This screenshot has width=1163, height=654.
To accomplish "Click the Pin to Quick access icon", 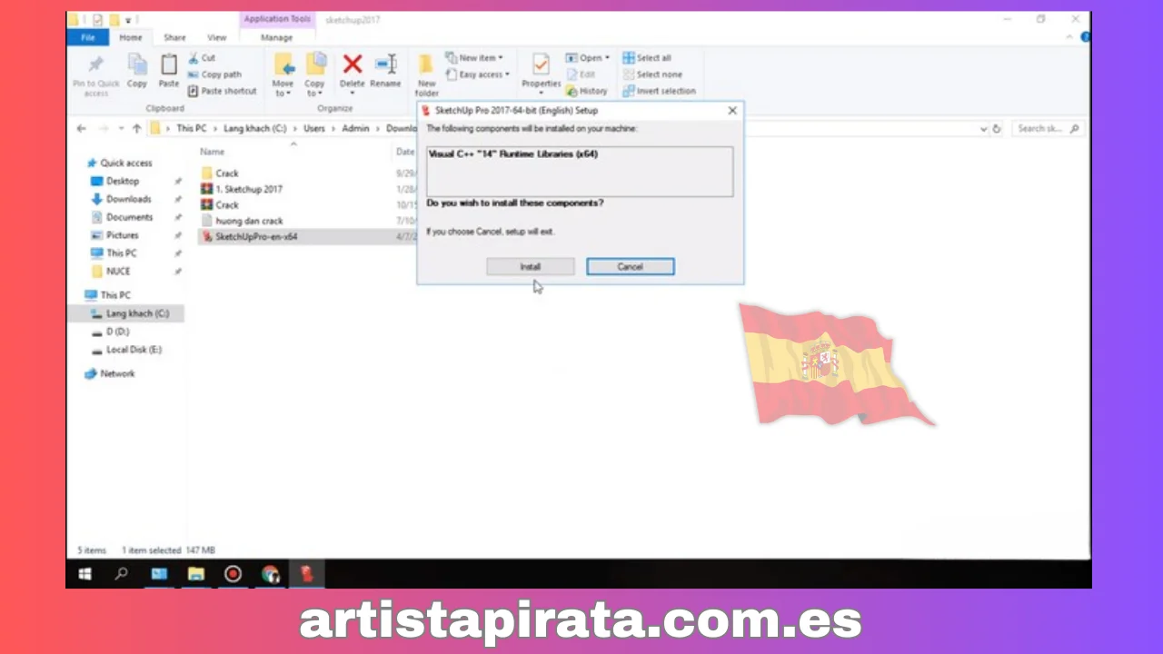I will coord(95,64).
